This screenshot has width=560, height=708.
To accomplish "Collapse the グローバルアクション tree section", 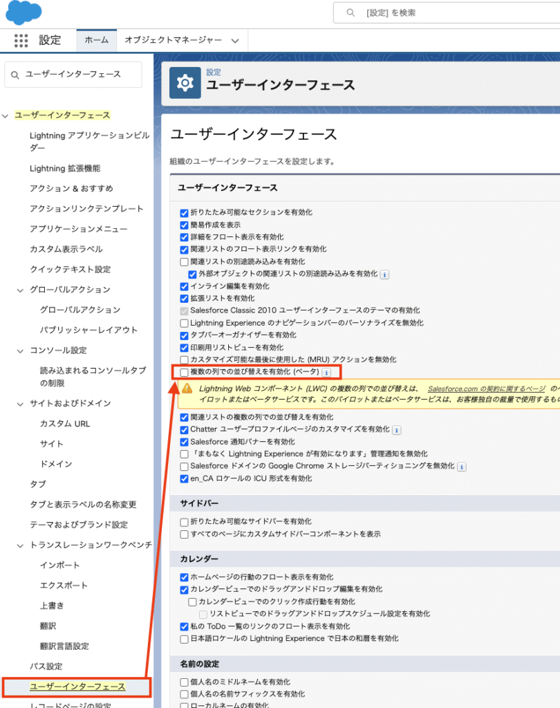I will (x=20, y=290).
